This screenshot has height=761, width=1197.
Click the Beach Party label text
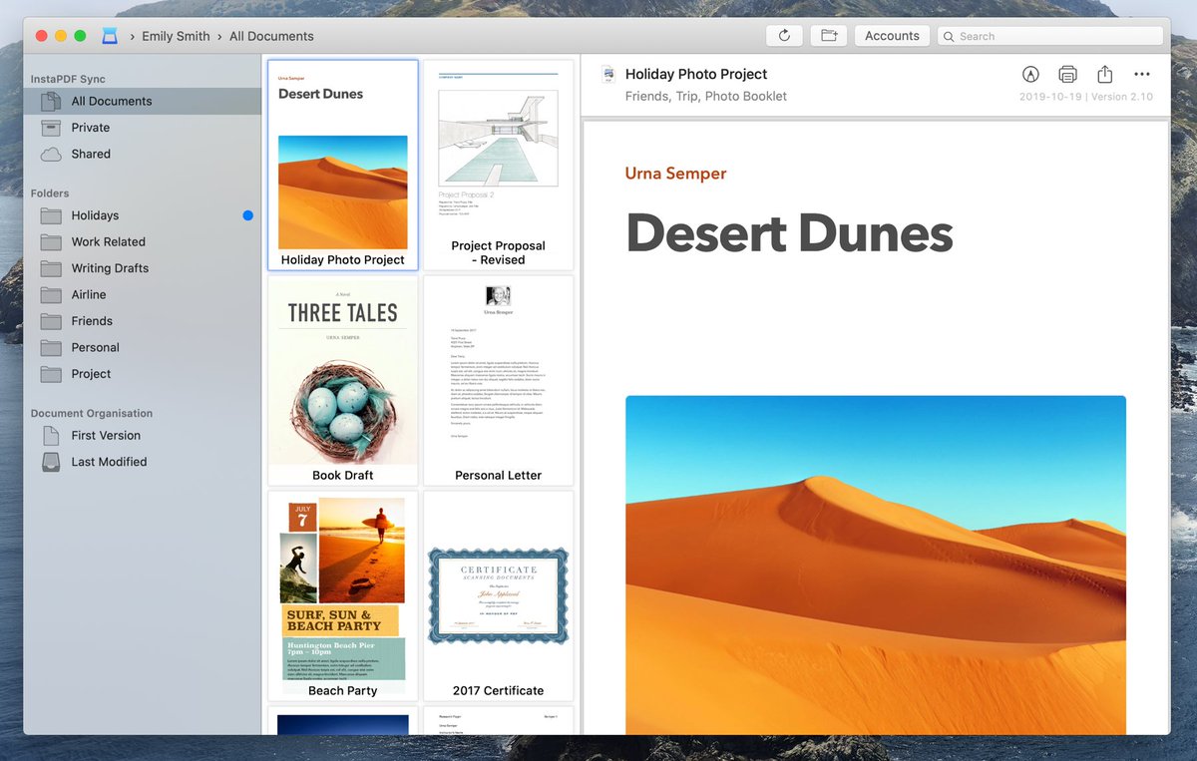(342, 691)
